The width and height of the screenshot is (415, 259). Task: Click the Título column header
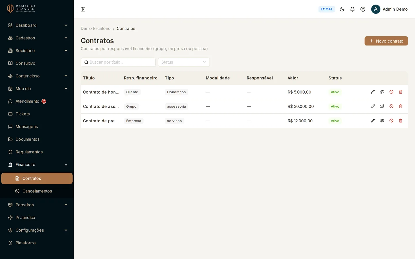[x=89, y=78]
